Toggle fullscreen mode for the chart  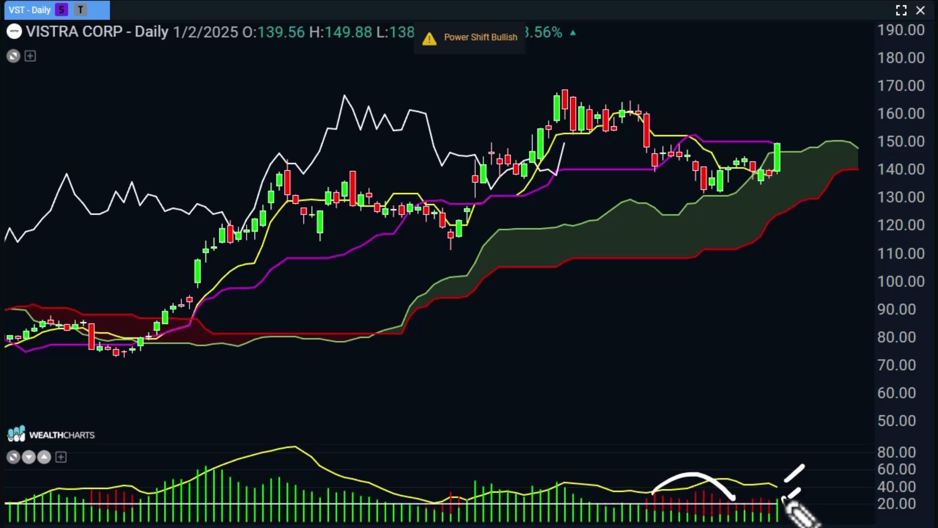901,10
